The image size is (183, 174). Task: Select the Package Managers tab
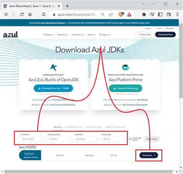[x=94, y=127]
